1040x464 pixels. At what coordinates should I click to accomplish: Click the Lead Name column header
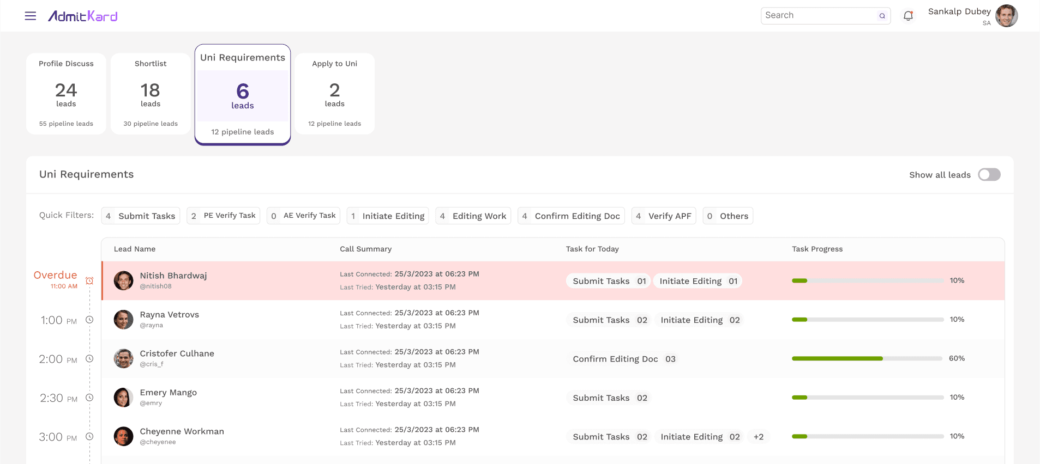[x=135, y=249]
